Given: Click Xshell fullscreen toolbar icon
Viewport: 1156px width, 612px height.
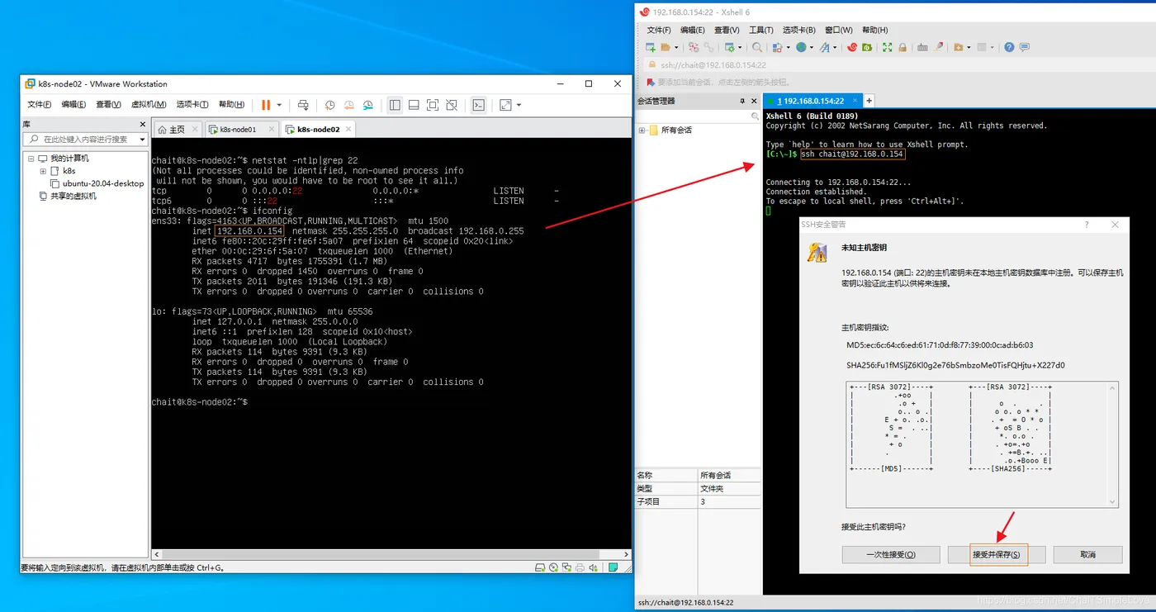Looking at the screenshot, I should 887,47.
